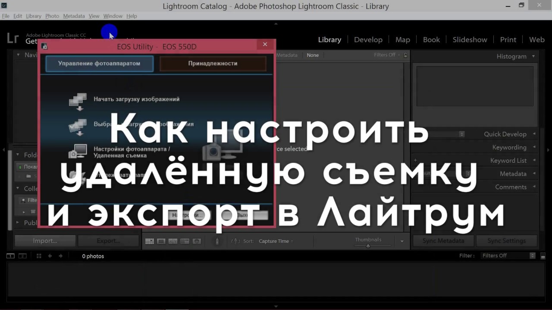The height and width of the screenshot is (310, 552).
Task: Select None in library filter bar
Action: pos(313,55)
